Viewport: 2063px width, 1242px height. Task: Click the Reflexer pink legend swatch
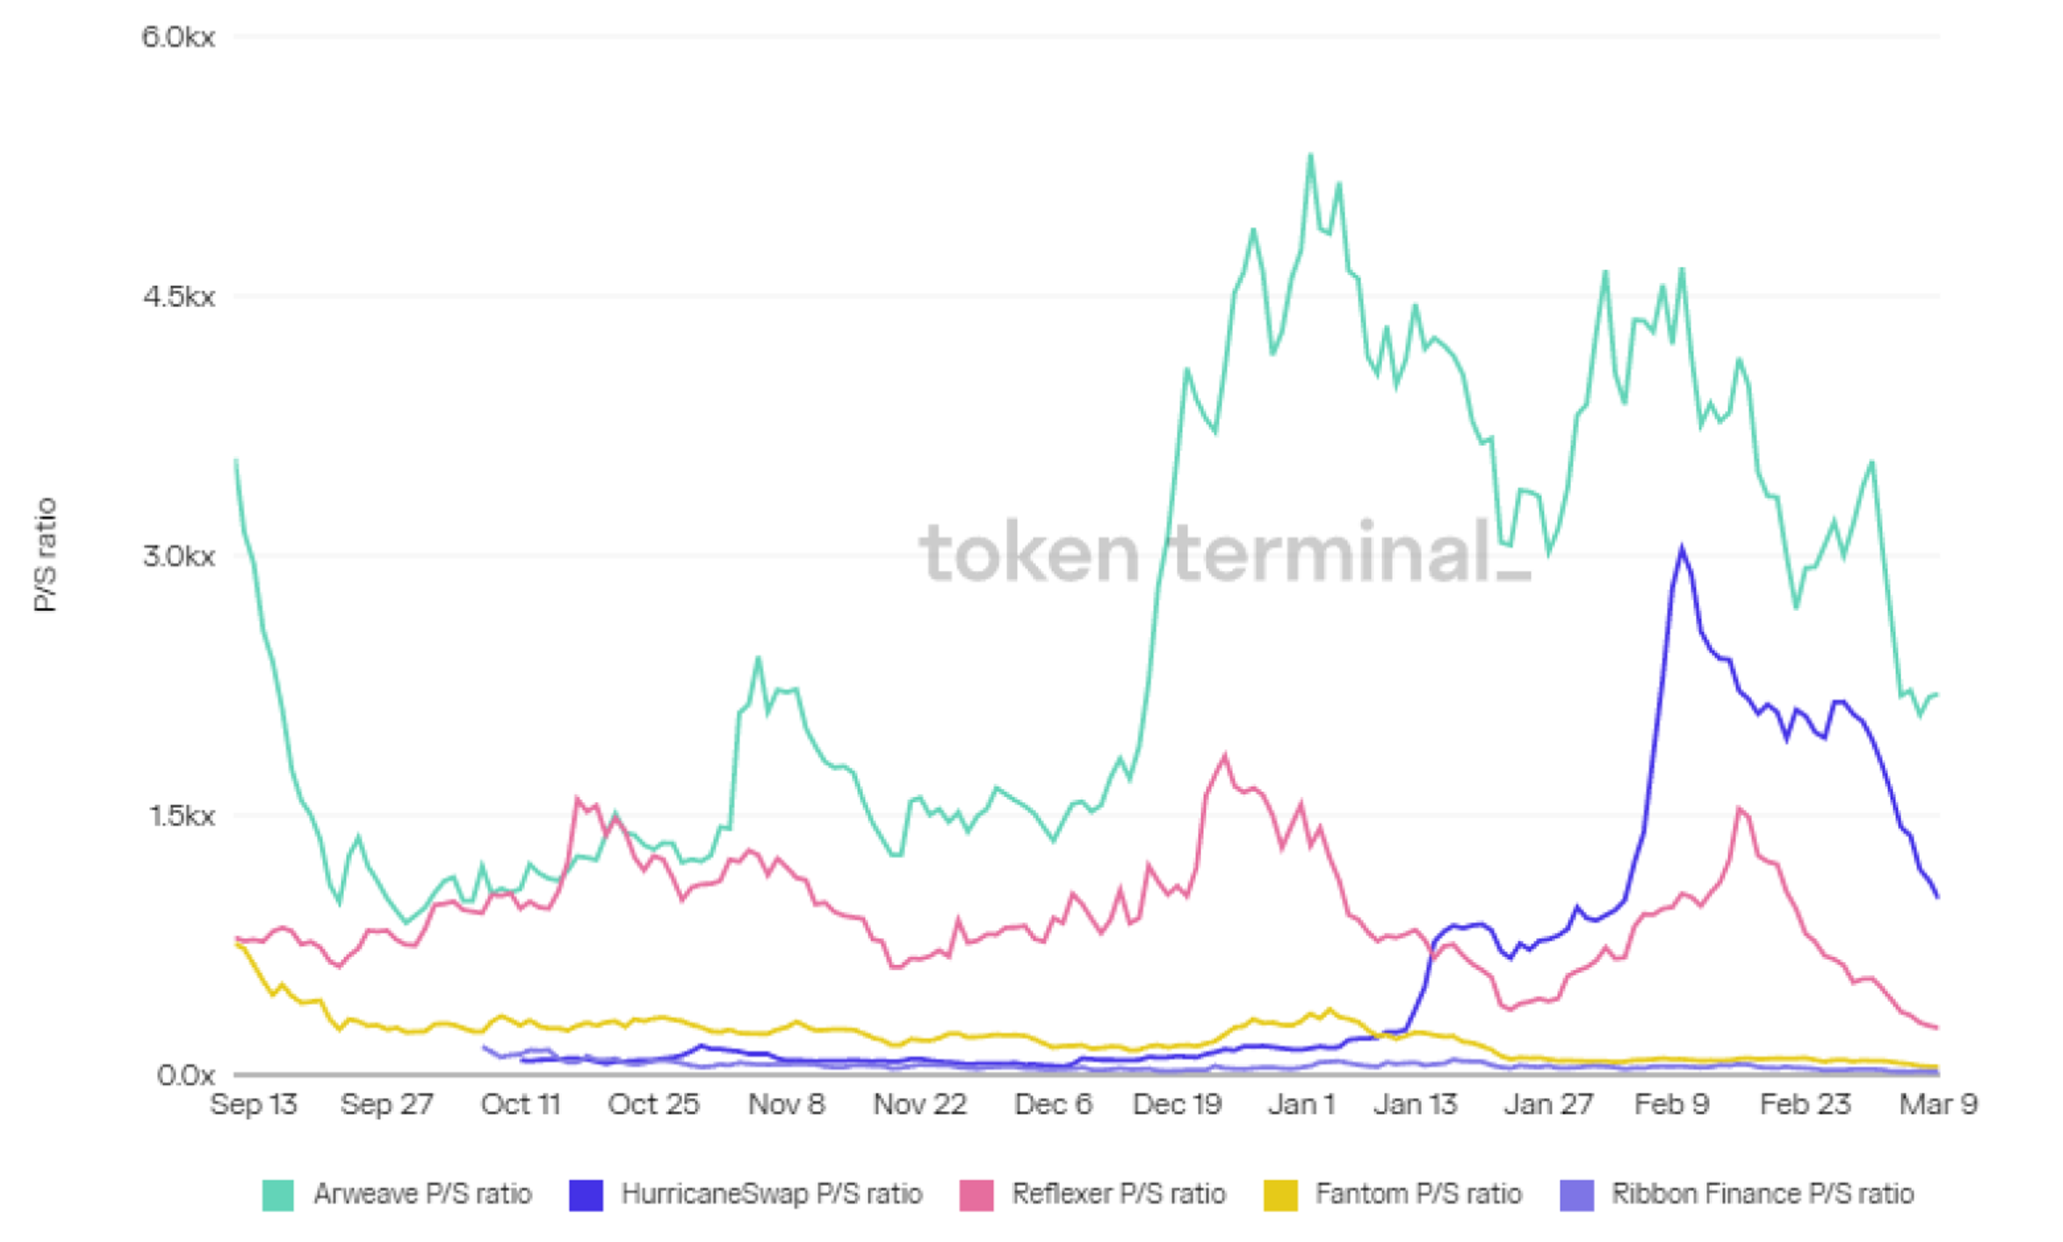[976, 1195]
